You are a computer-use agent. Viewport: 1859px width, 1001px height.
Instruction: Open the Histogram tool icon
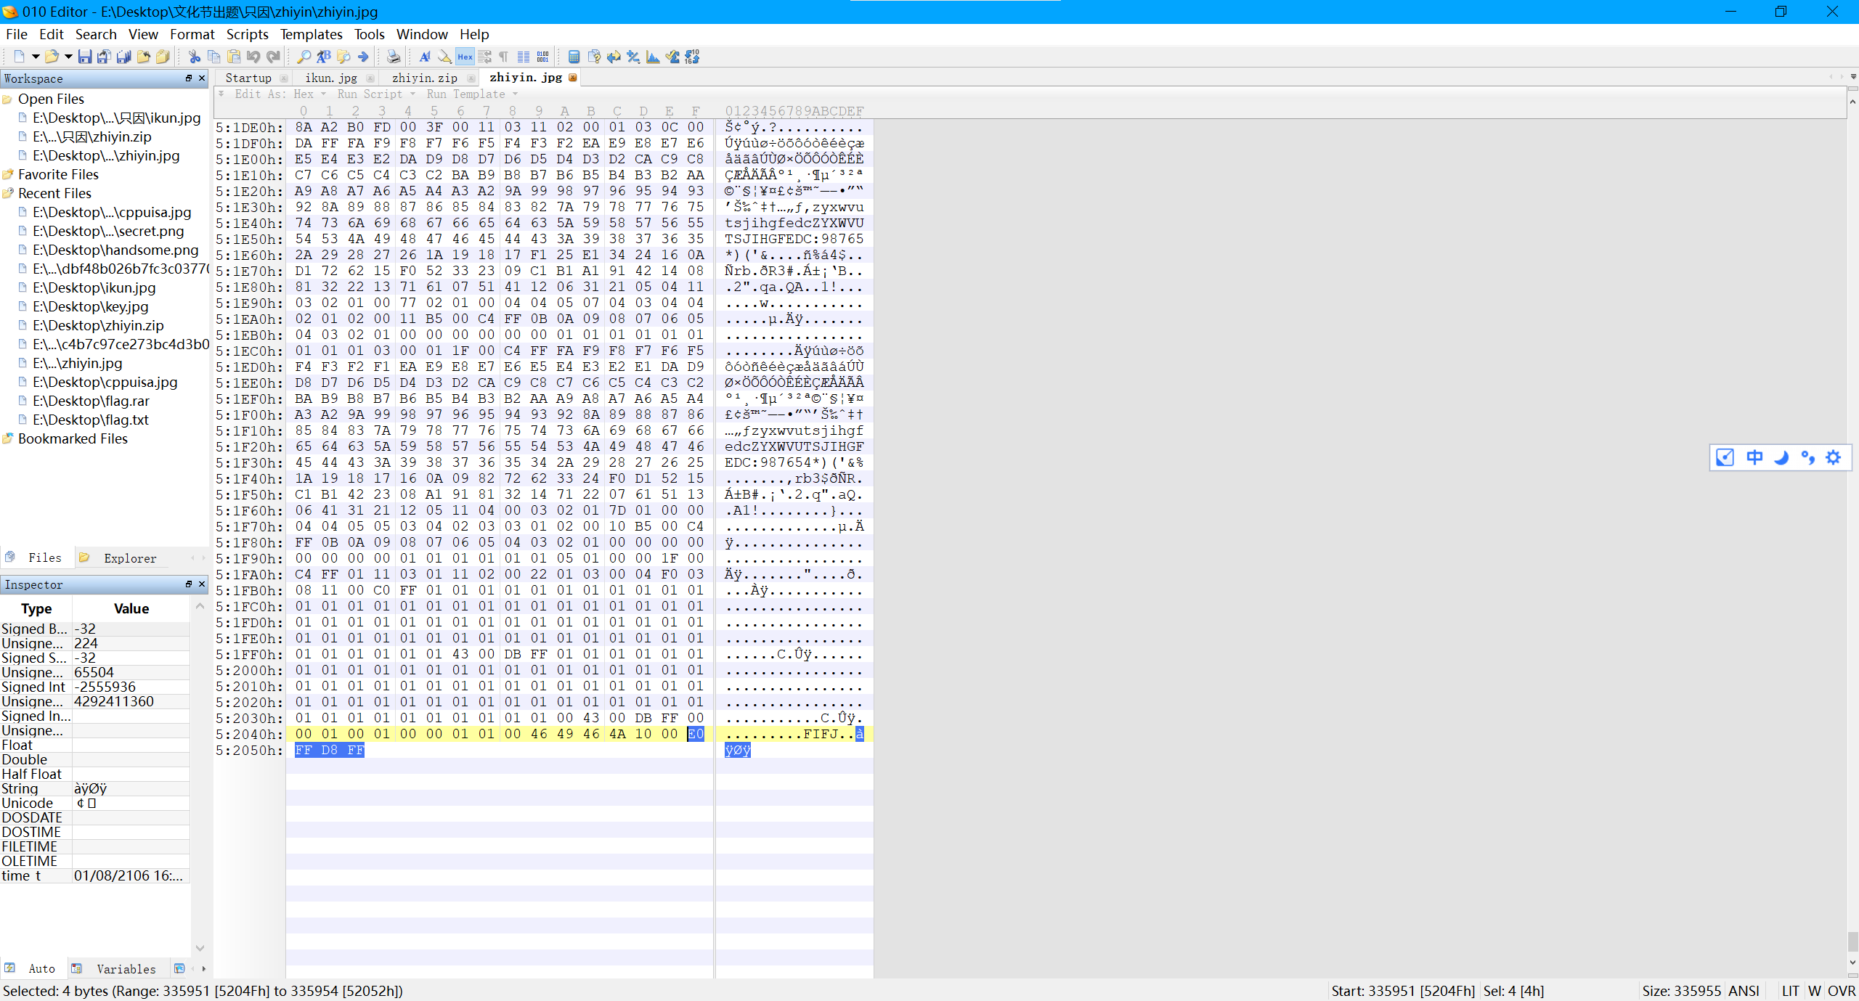653,57
